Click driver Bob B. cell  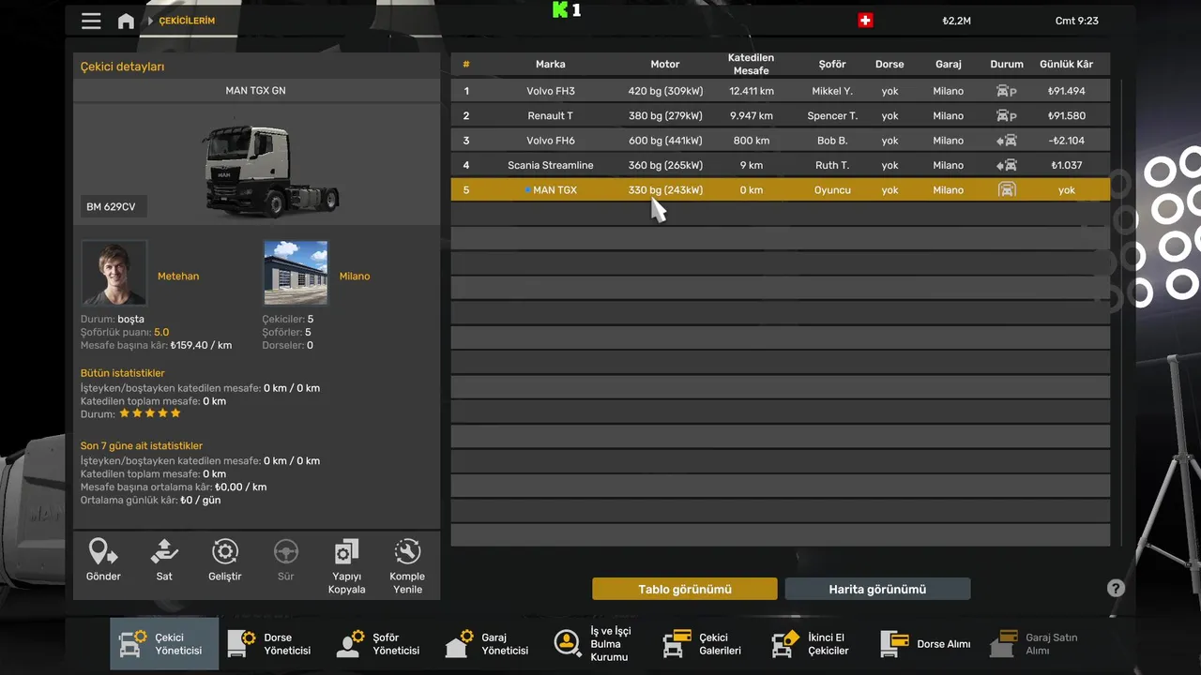[832, 141]
